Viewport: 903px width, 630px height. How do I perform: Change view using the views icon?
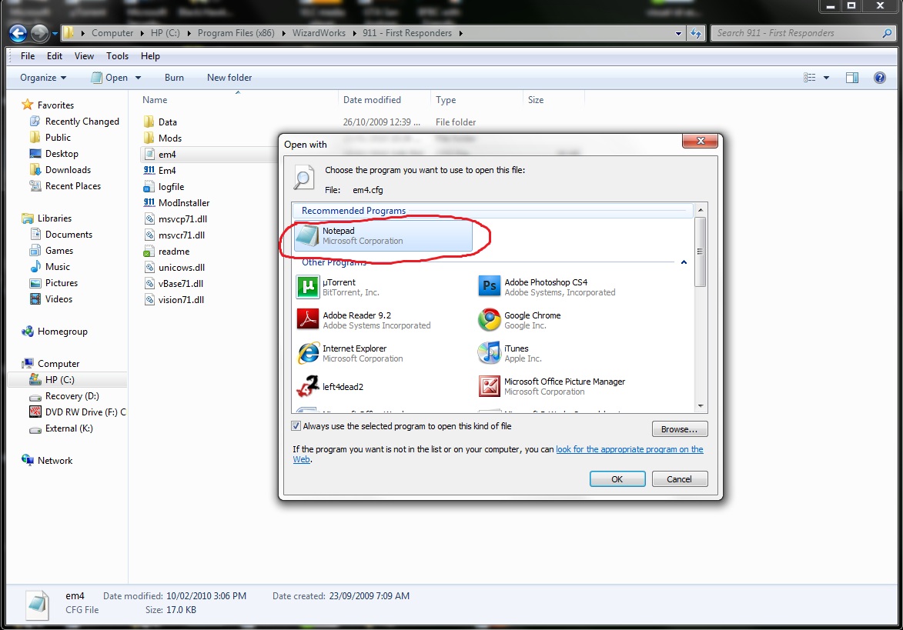coord(810,78)
